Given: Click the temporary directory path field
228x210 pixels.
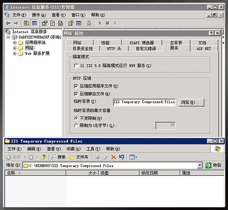Looking at the screenshot, I should pos(144,102).
